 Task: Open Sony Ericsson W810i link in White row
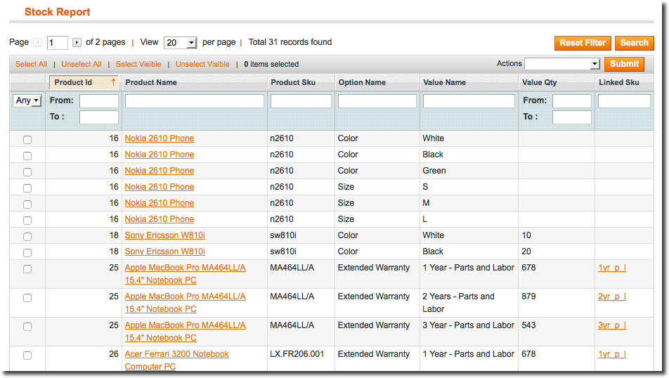click(x=165, y=235)
